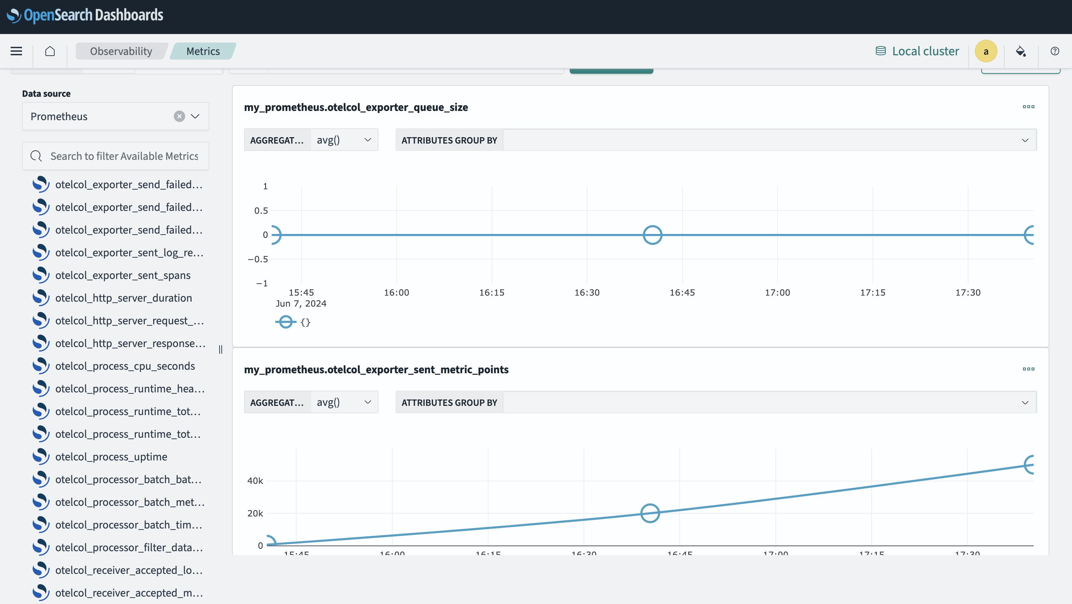Click the otelcol_exporter_sent_spans metric icon
1072x604 pixels.
coord(40,275)
